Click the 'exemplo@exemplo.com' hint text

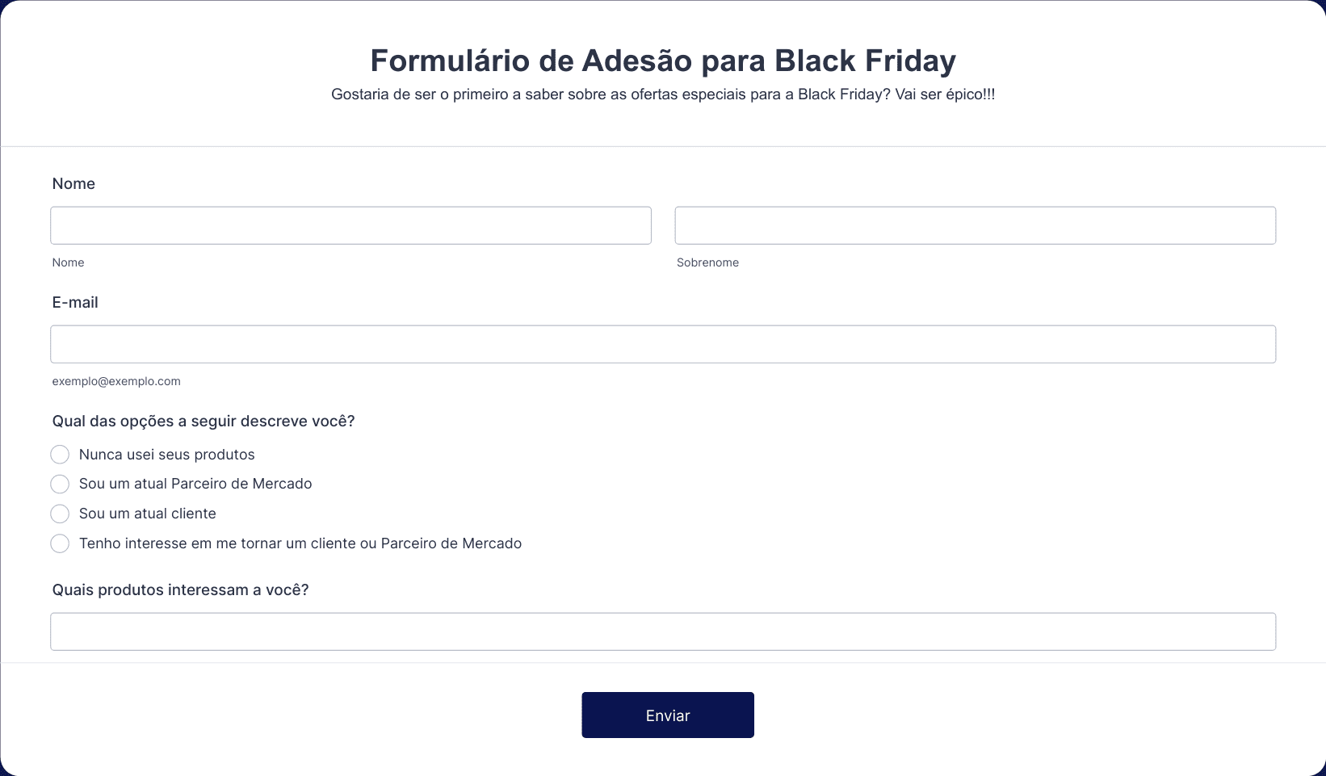[x=116, y=381]
